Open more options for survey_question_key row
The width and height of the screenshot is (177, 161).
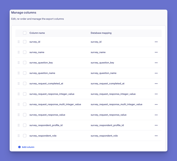coord(156,63)
